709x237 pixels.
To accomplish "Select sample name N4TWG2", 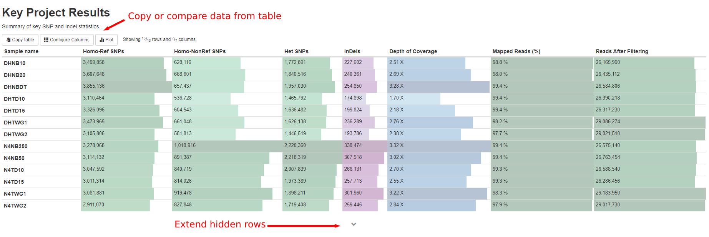I will pyautogui.click(x=15, y=206).
